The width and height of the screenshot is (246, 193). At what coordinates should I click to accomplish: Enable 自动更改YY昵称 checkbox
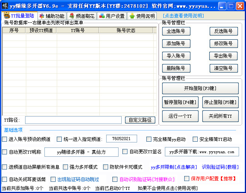pos(5,152)
